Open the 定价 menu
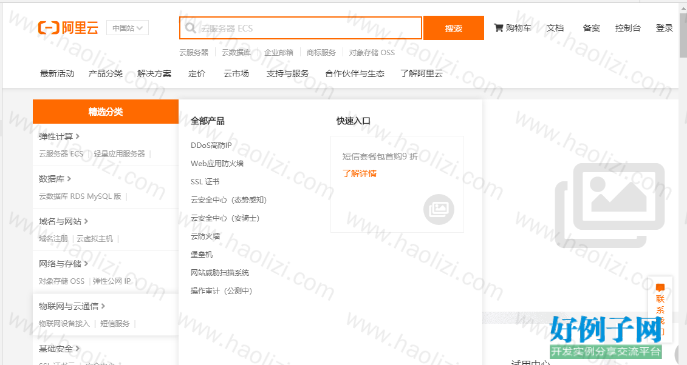The height and width of the screenshot is (365, 687). (197, 73)
